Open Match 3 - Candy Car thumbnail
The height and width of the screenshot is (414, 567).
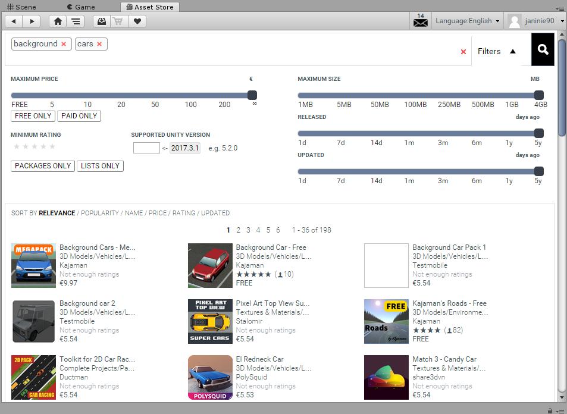coord(386,377)
